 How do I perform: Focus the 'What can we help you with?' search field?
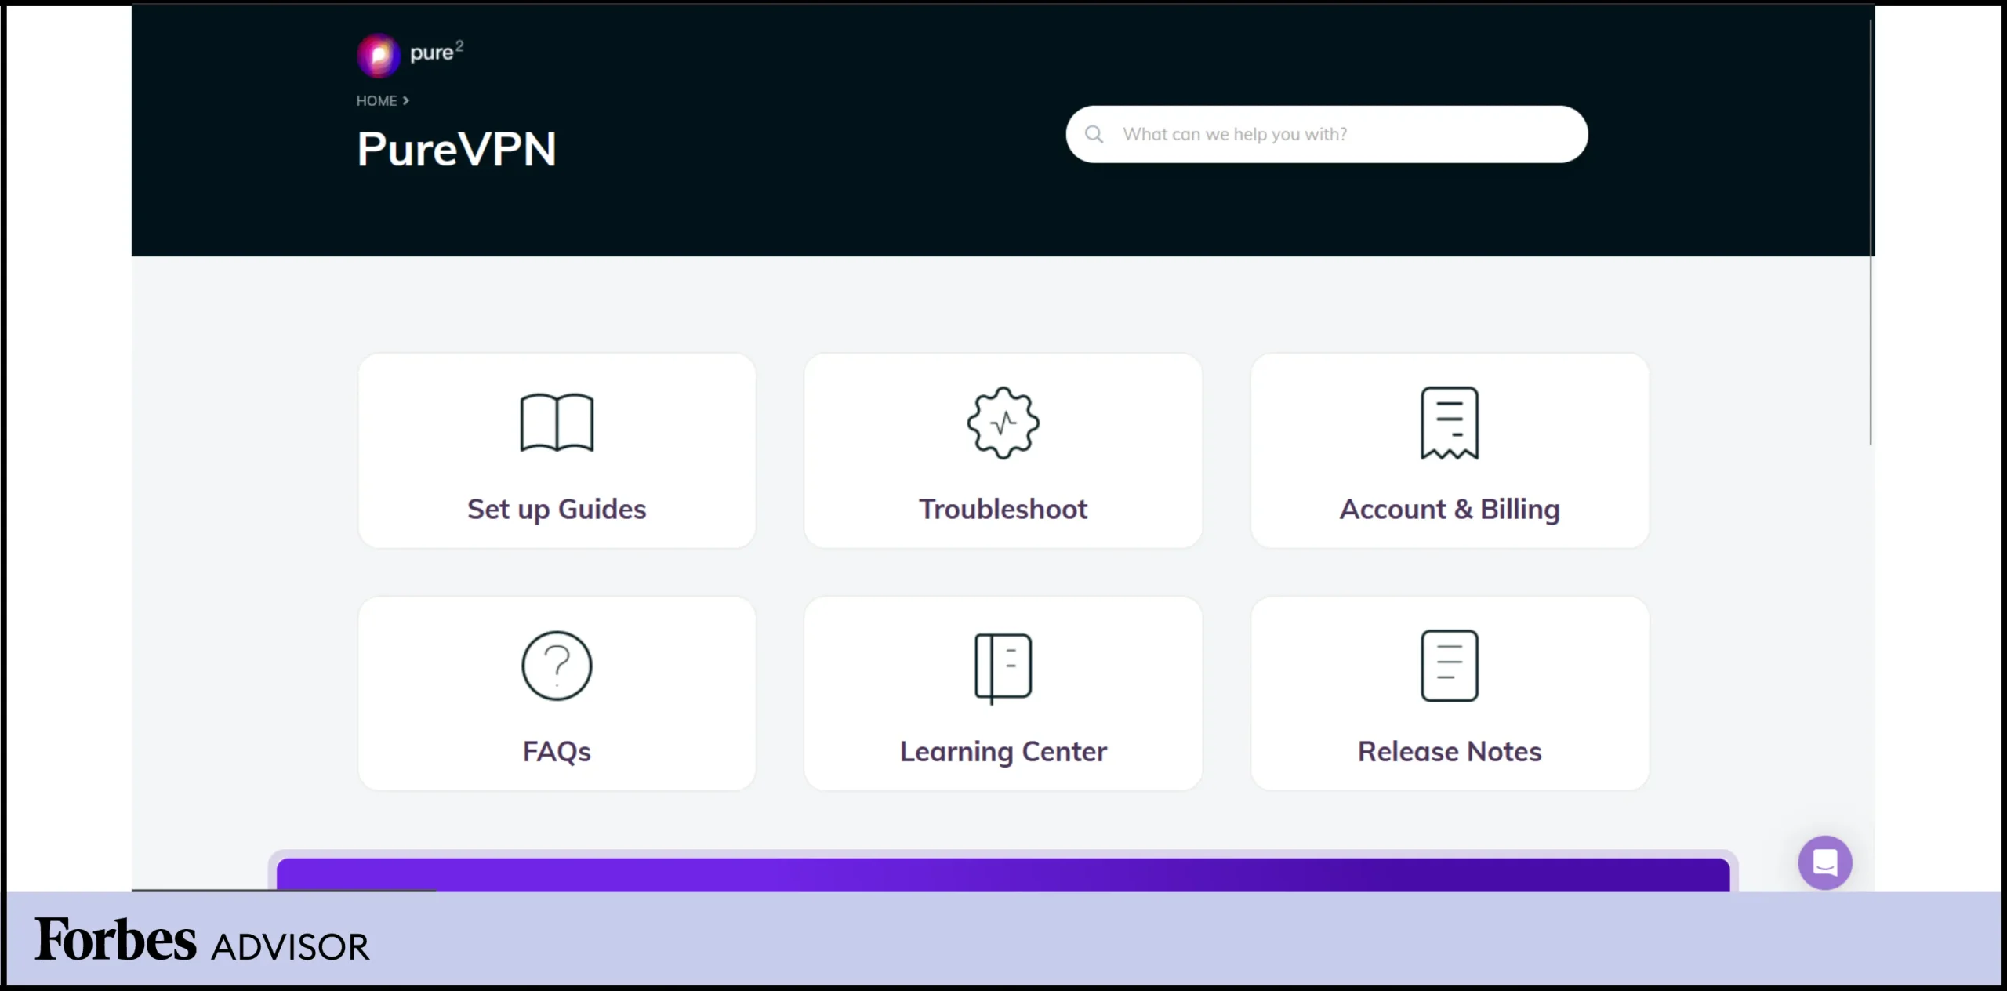click(1327, 134)
